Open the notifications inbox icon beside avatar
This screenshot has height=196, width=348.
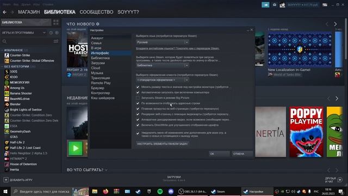tap(274, 5)
